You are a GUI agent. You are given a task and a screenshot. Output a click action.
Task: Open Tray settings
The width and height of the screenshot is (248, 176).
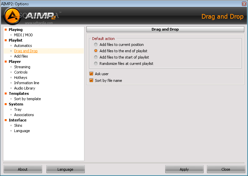pos(18,109)
